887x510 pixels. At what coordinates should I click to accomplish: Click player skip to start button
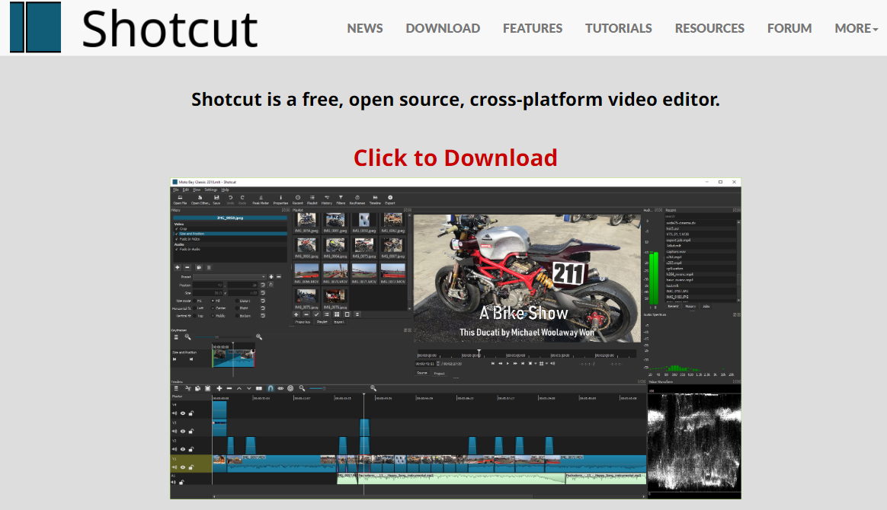493,363
